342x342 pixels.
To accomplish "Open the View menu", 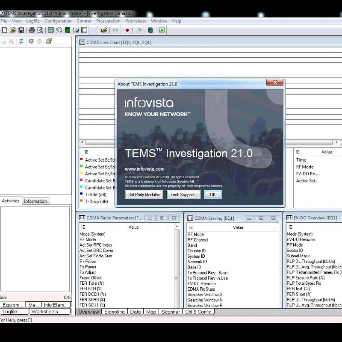I will click(17, 21).
